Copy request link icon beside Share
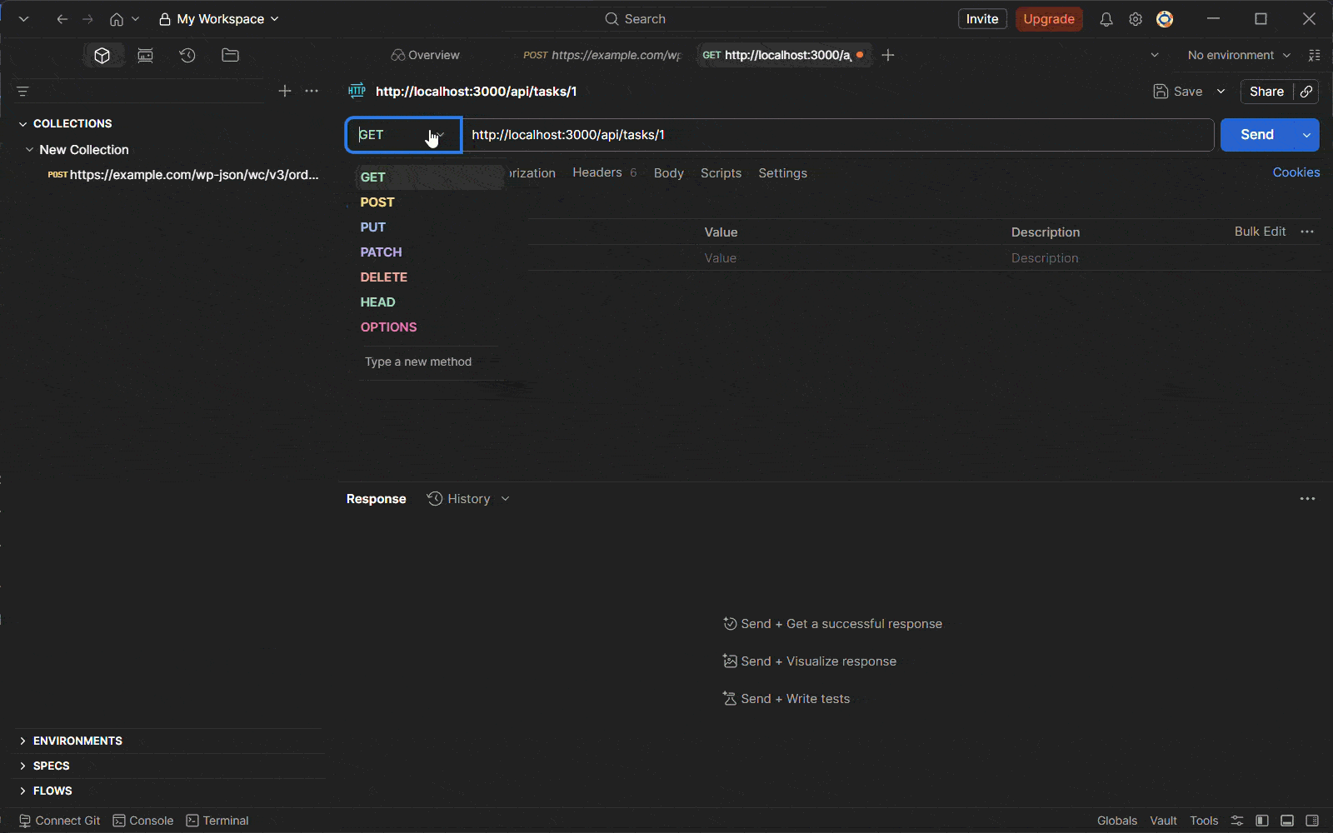Image resolution: width=1333 pixels, height=833 pixels. [1306, 92]
